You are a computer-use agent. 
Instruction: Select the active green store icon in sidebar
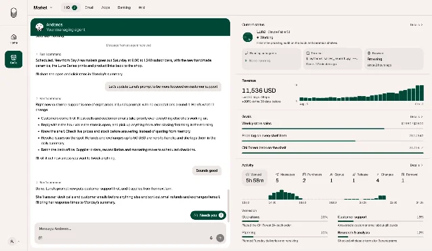[x=14, y=59]
